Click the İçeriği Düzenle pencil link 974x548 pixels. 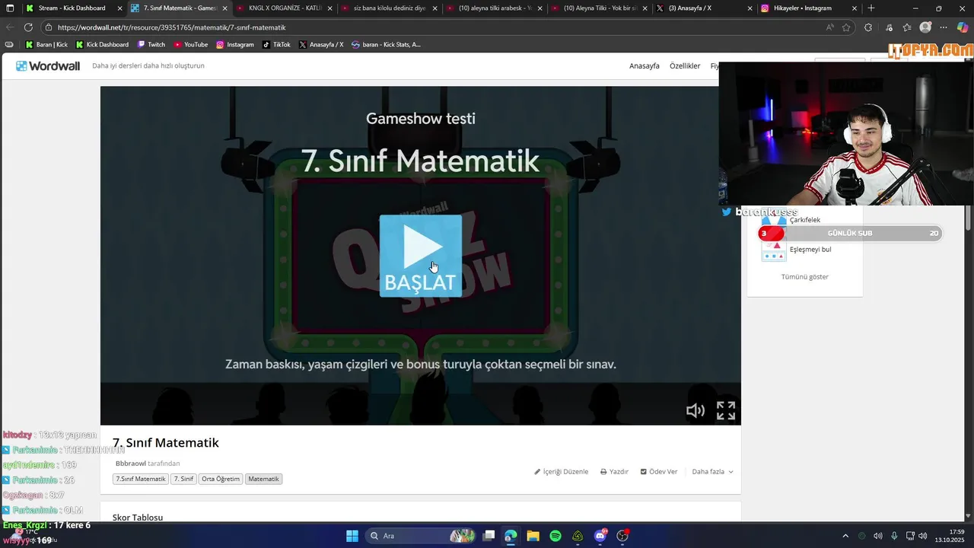pos(562,472)
